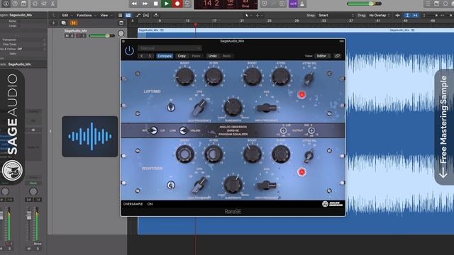Click Left/Mid high Boost knob

click(x=253, y=76)
